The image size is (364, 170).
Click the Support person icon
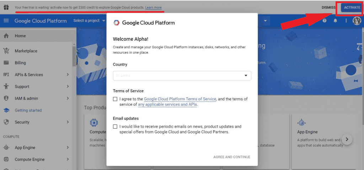pos(6,87)
